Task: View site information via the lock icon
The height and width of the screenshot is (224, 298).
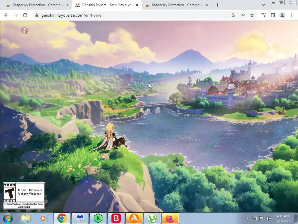Action: click(37, 15)
